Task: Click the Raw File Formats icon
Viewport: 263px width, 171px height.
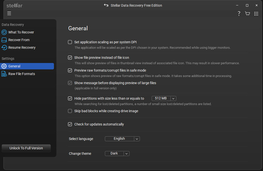Action: click(x=4, y=74)
